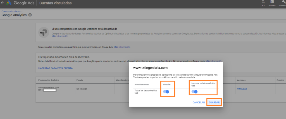The height and width of the screenshot is (119, 286).
Task: Click the Google Optimize logo icon
Action: coord(44,32)
